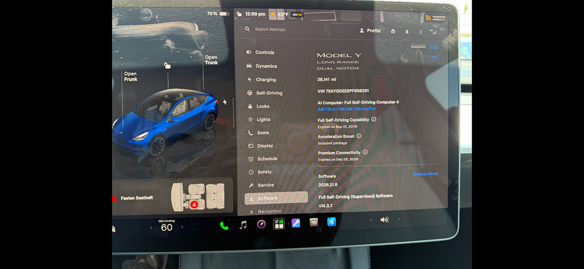Tap the 83°F weather indicator
Image resolution: width=584 pixels, height=269 pixels.
[x=280, y=15]
